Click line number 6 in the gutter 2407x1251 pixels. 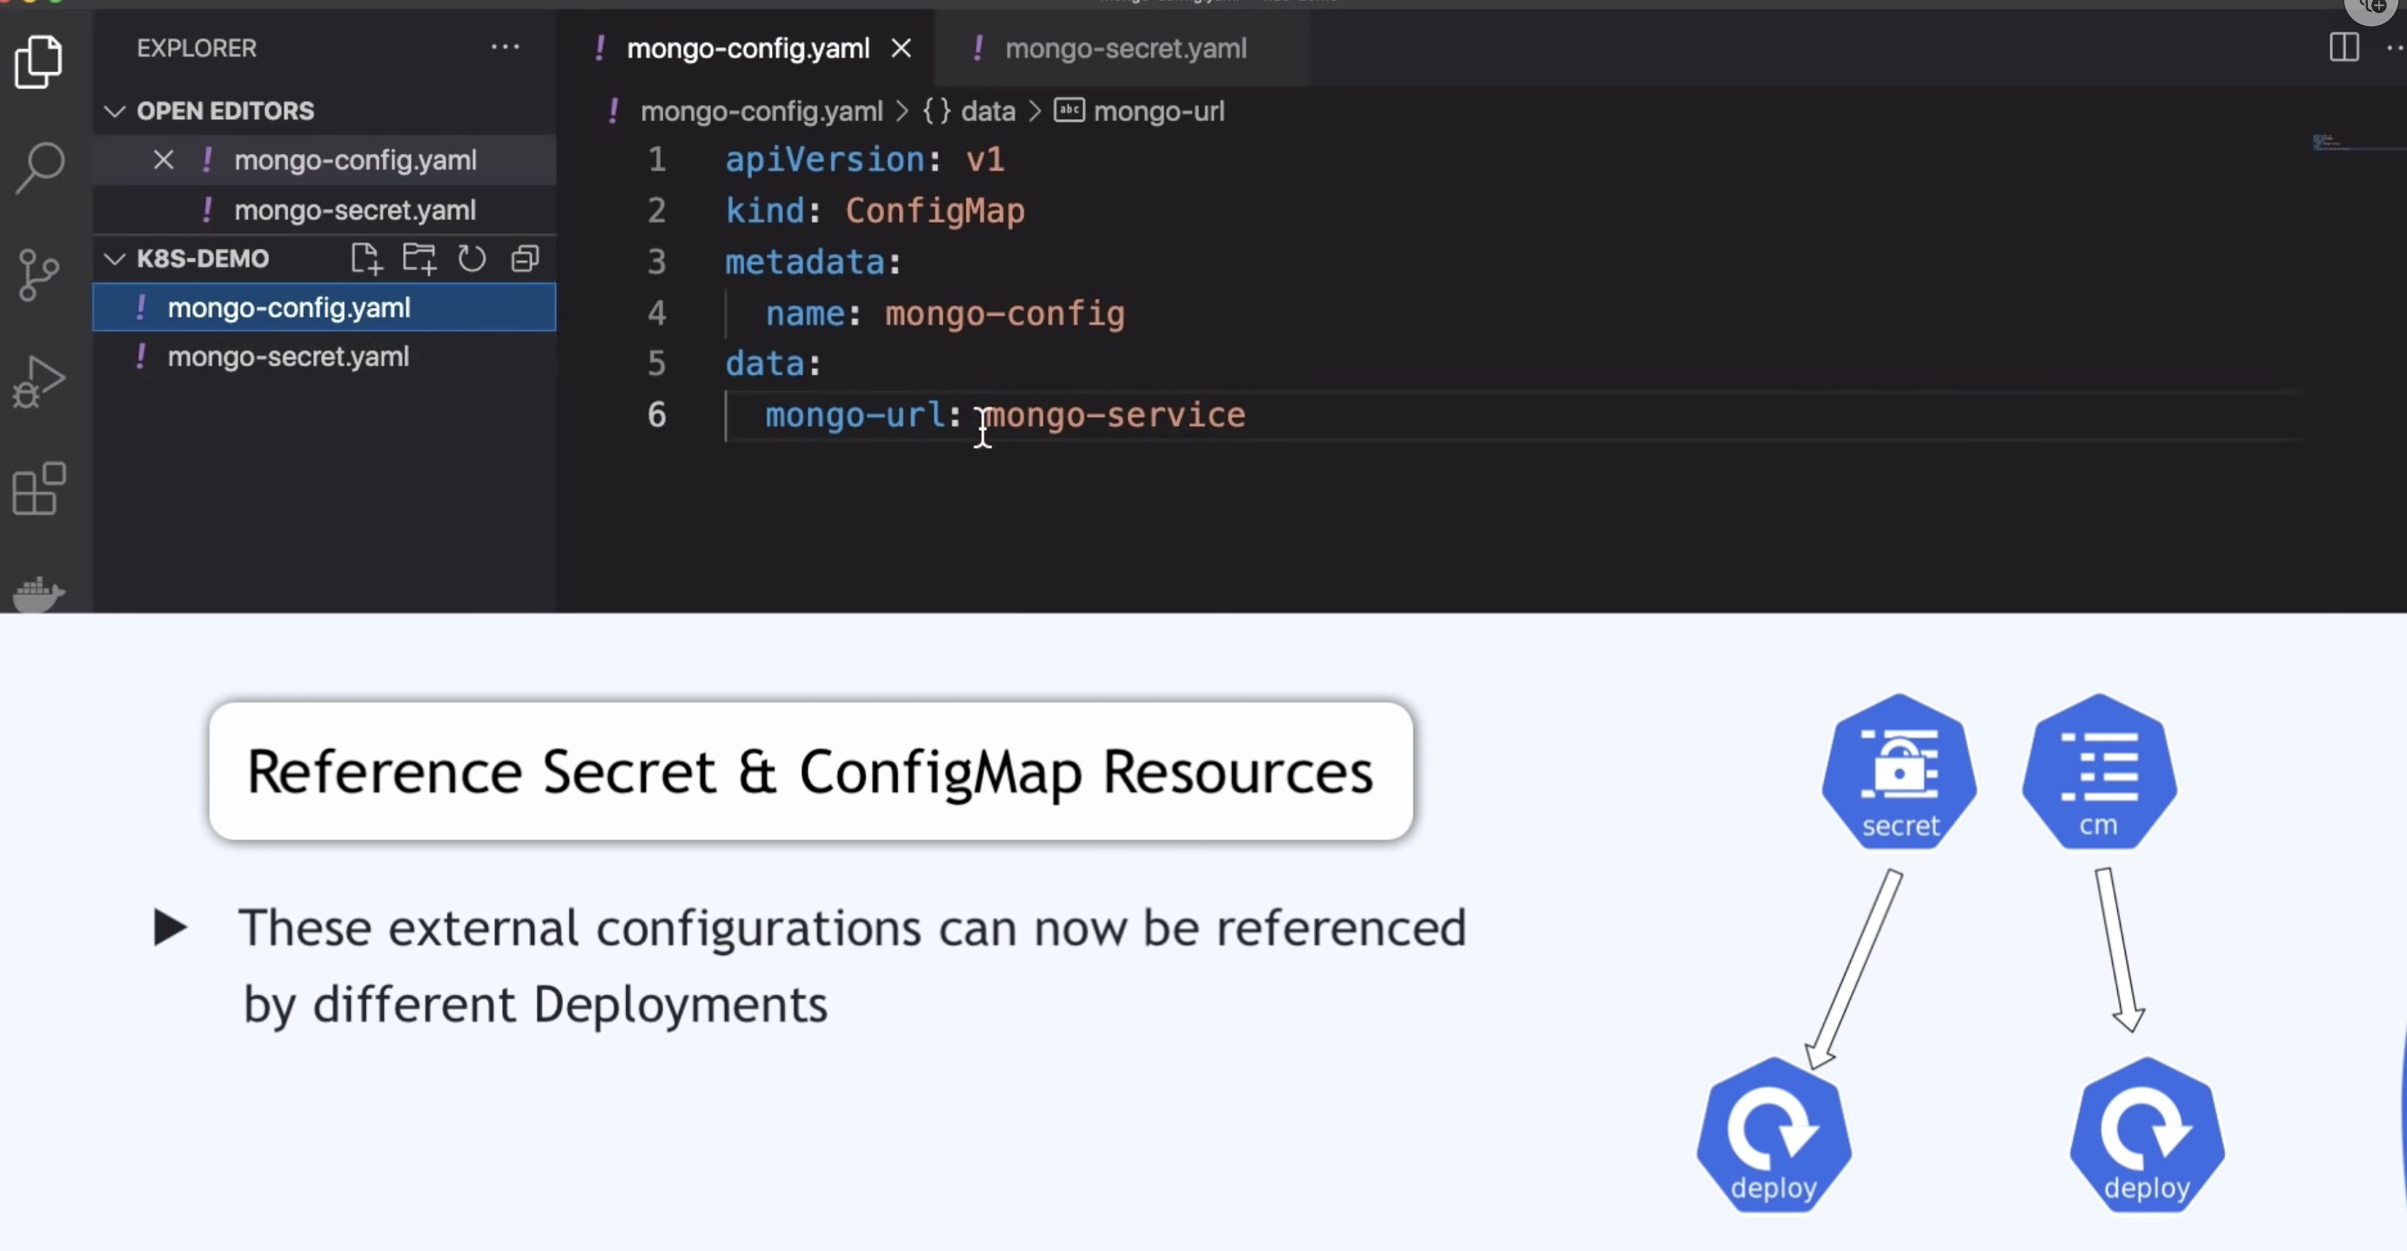tap(657, 415)
